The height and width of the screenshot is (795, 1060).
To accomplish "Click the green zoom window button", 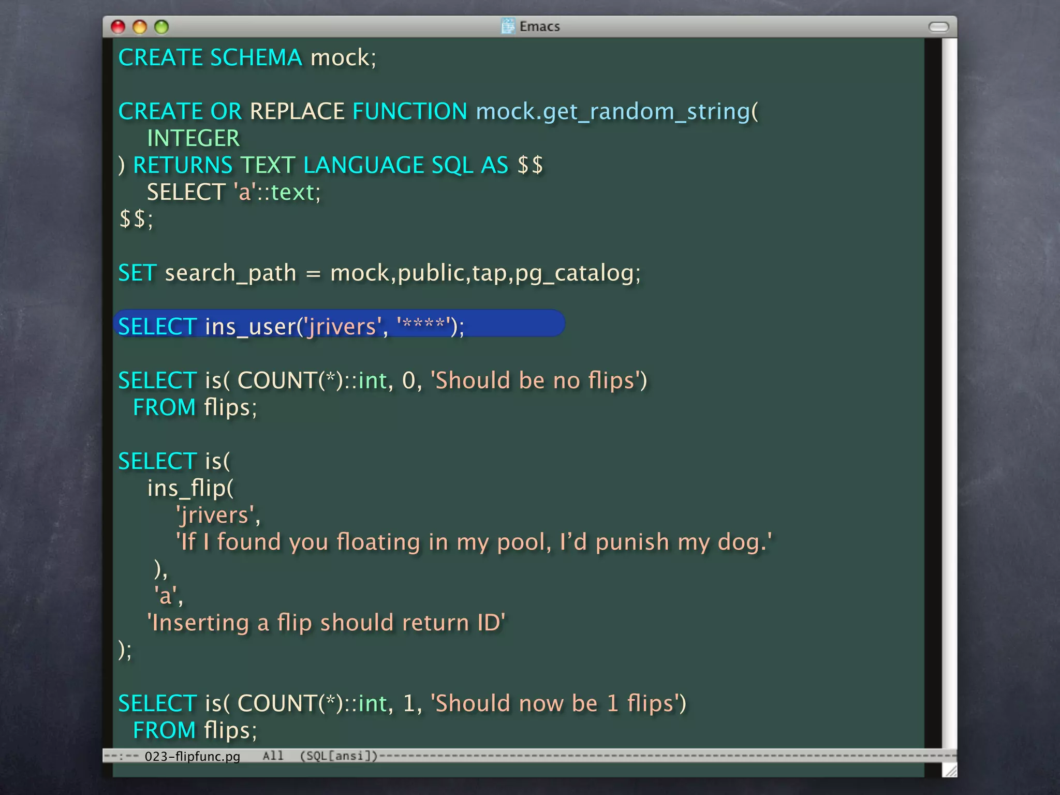I will pyautogui.click(x=161, y=26).
